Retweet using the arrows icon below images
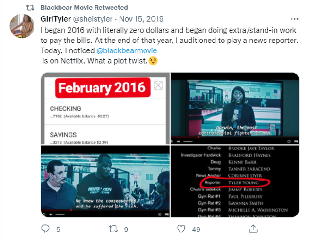 coord(113,229)
